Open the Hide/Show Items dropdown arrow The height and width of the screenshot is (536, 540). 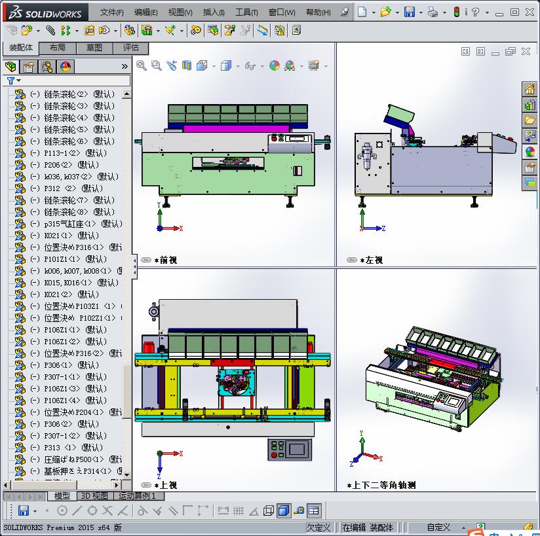262,66
